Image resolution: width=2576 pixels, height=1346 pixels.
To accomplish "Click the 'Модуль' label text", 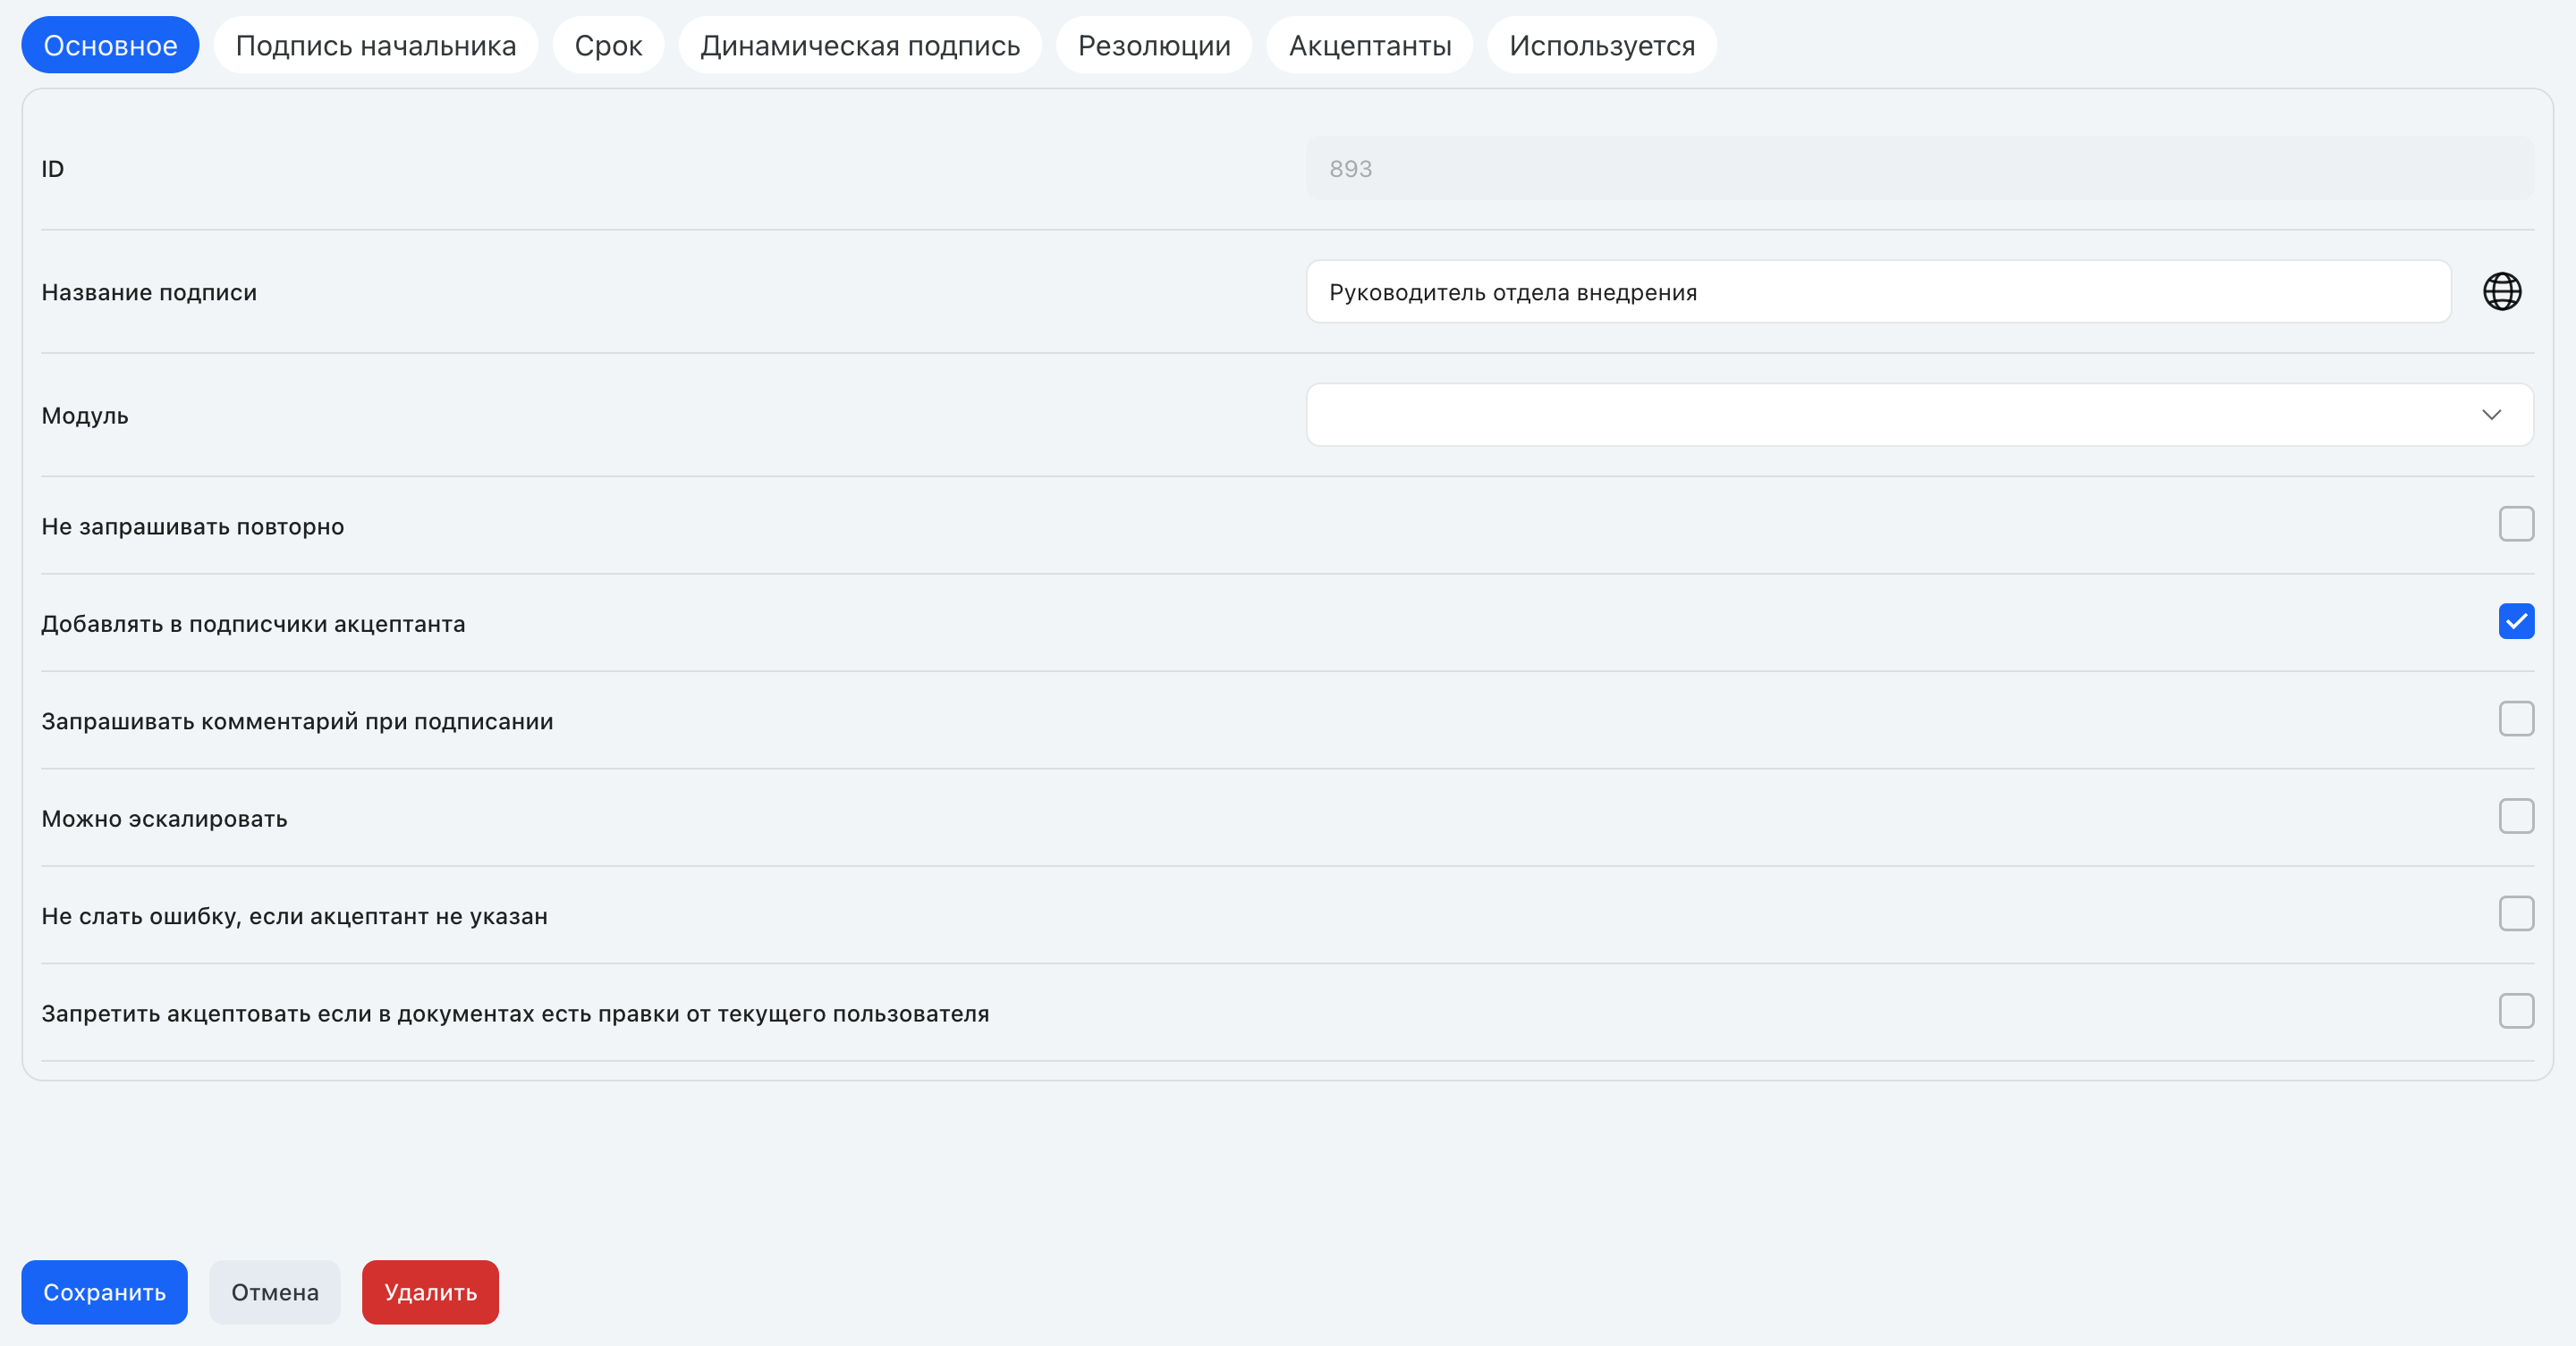I will (85, 416).
